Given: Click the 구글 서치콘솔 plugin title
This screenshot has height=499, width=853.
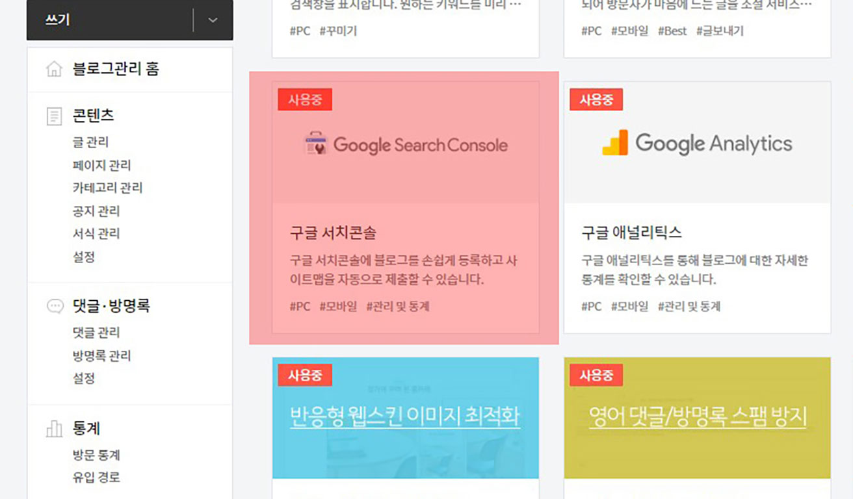Looking at the screenshot, I should tap(333, 233).
